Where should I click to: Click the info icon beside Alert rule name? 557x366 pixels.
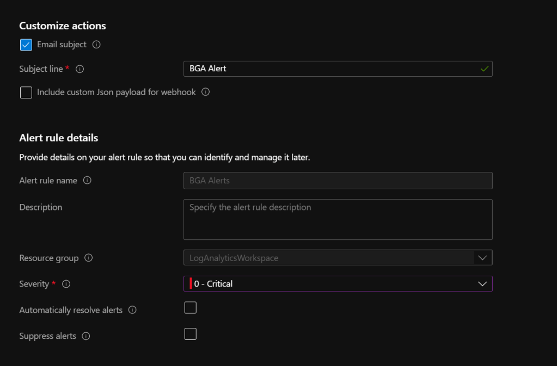click(x=87, y=181)
